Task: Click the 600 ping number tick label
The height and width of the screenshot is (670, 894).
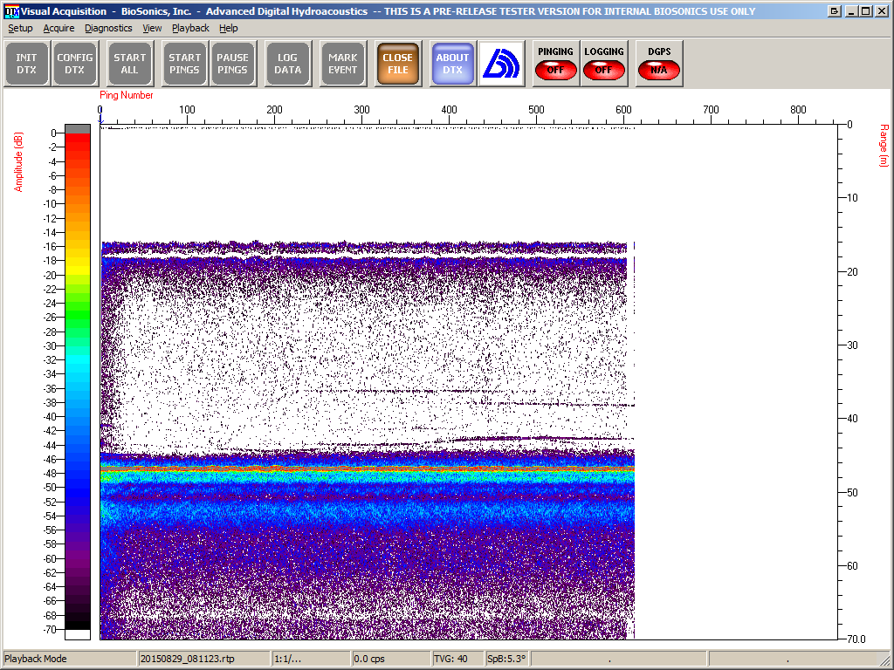Action: pos(623,109)
